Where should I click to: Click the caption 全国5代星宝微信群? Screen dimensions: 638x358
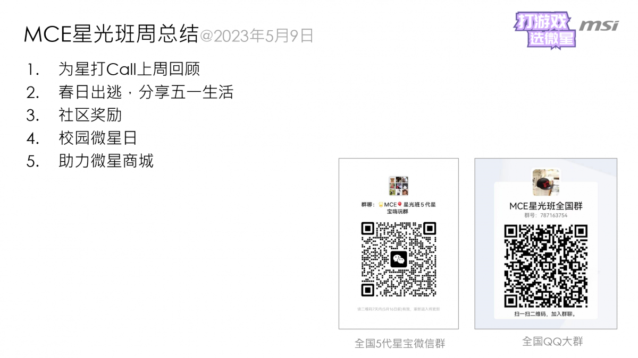click(399, 343)
